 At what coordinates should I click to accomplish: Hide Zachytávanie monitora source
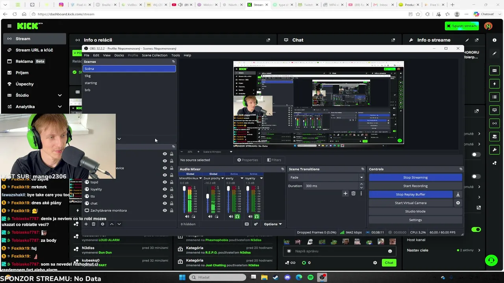(x=165, y=210)
